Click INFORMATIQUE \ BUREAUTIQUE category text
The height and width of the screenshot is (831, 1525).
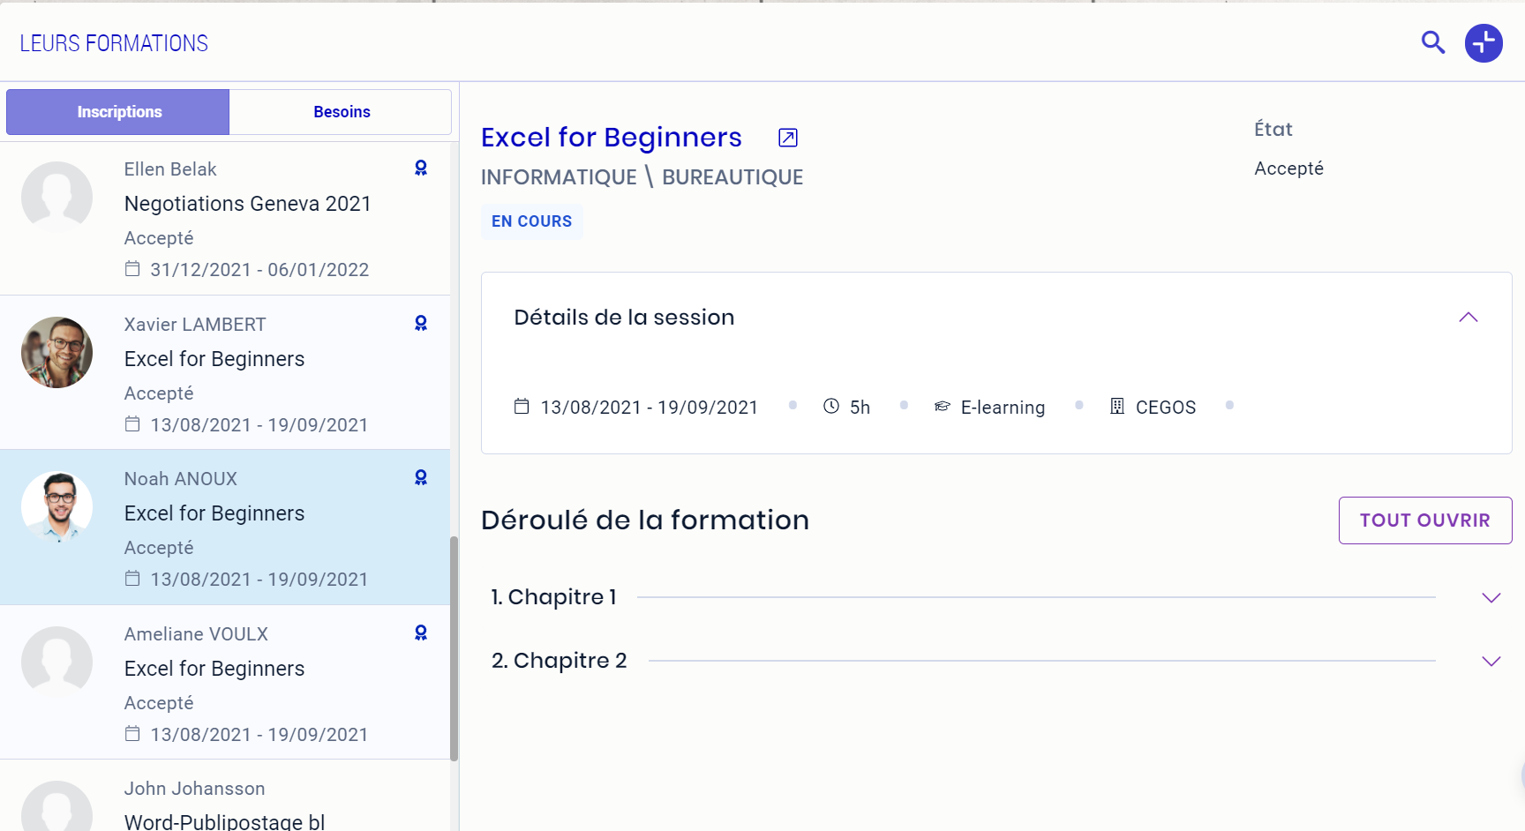coord(642,176)
